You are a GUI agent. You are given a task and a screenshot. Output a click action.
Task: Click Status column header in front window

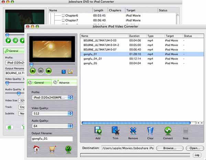193,36
